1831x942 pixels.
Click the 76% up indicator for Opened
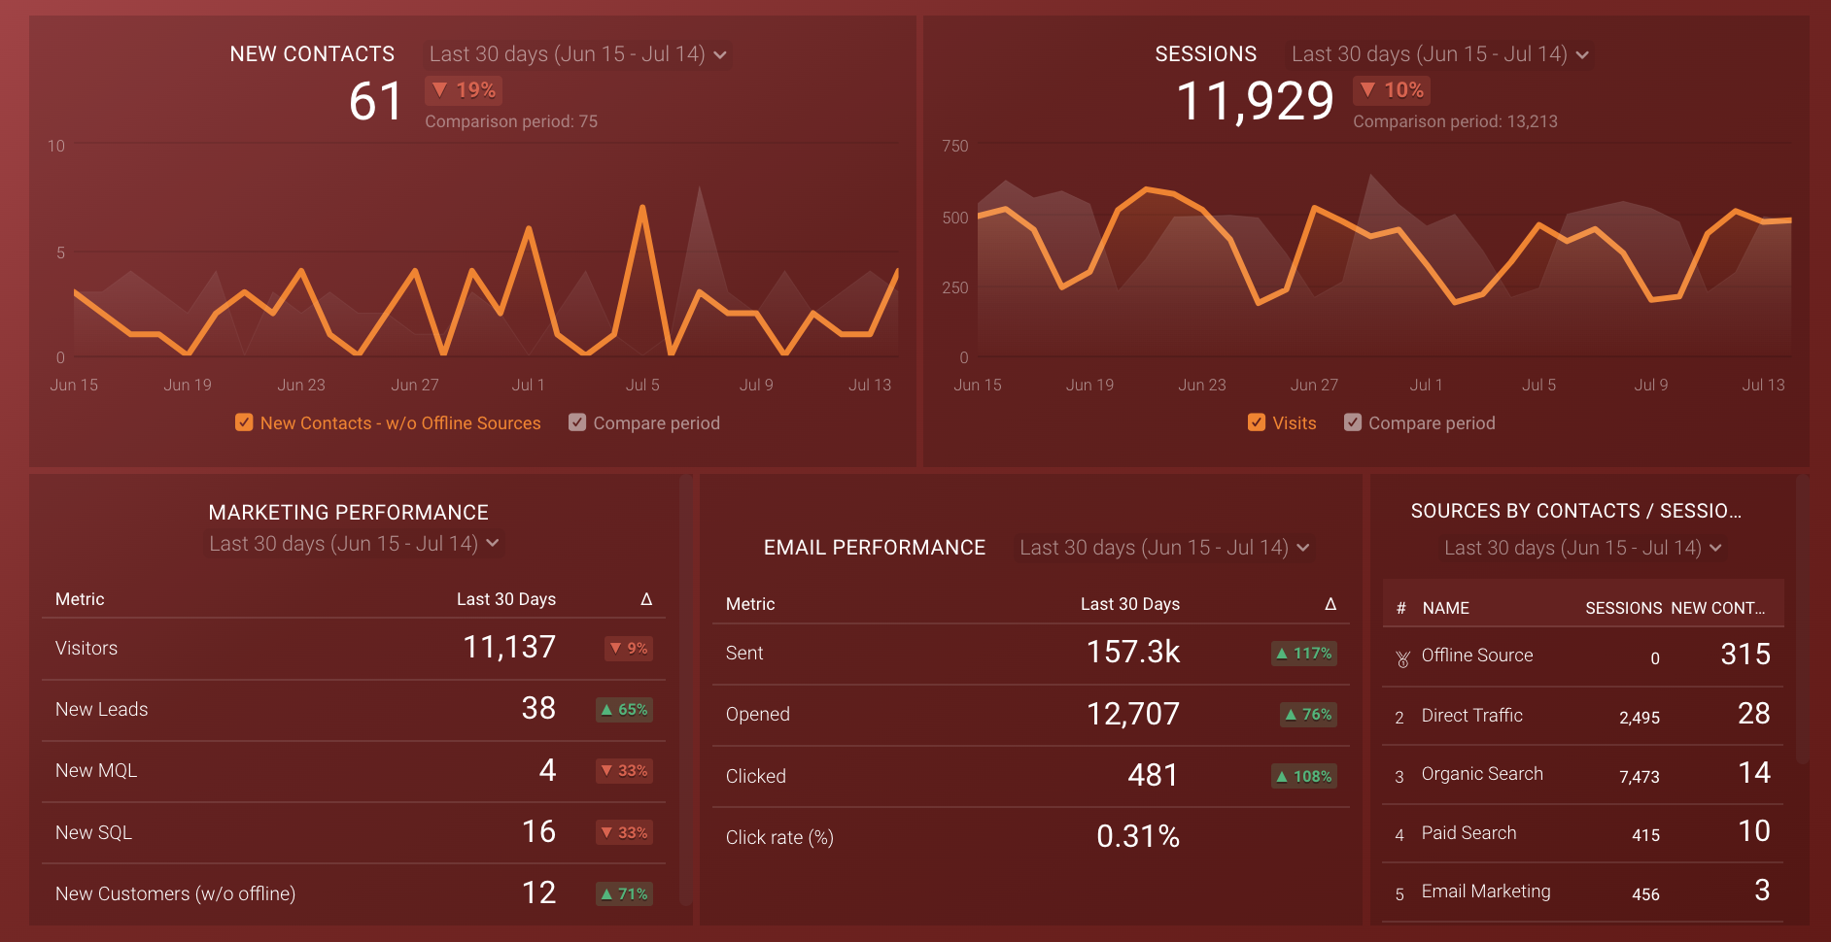[1308, 715]
